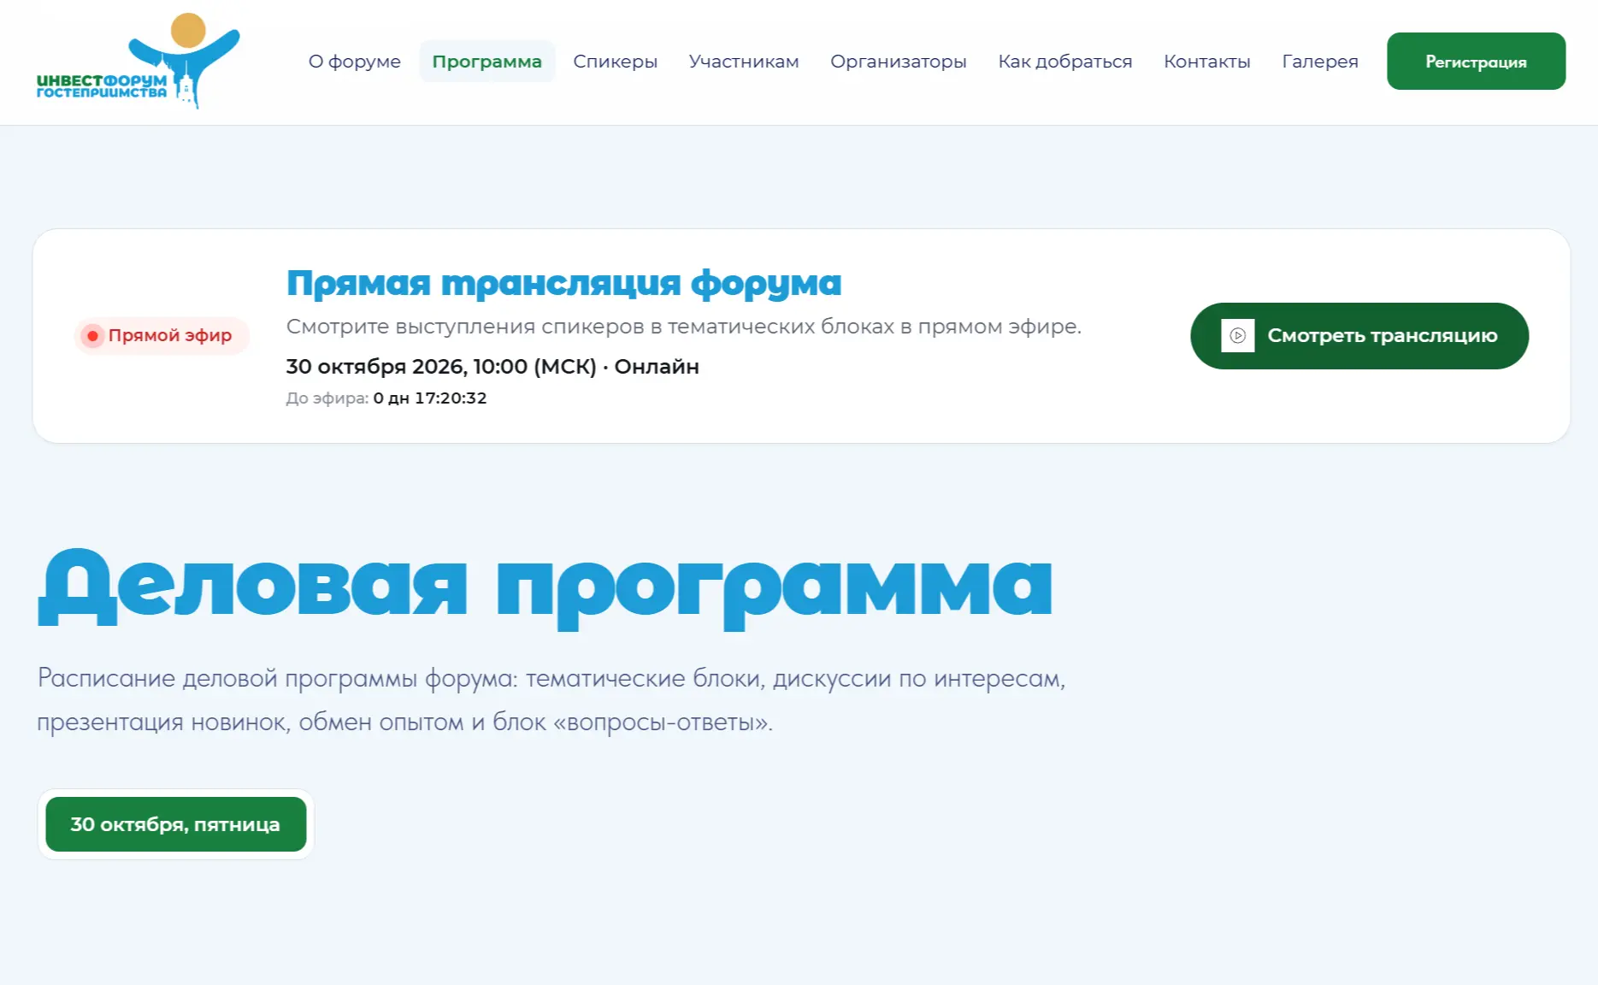Open the Участникам menu item
The width and height of the screenshot is (1598, 985).
pos(744,62)
